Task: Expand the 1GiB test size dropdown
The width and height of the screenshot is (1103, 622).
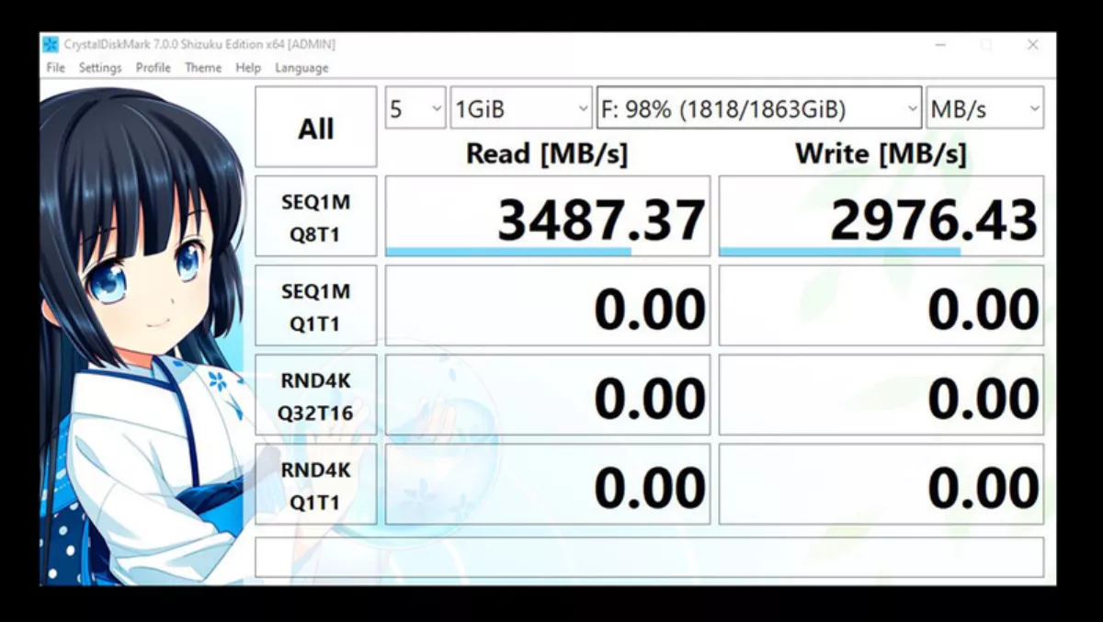Action: click(x=520, y=109)
